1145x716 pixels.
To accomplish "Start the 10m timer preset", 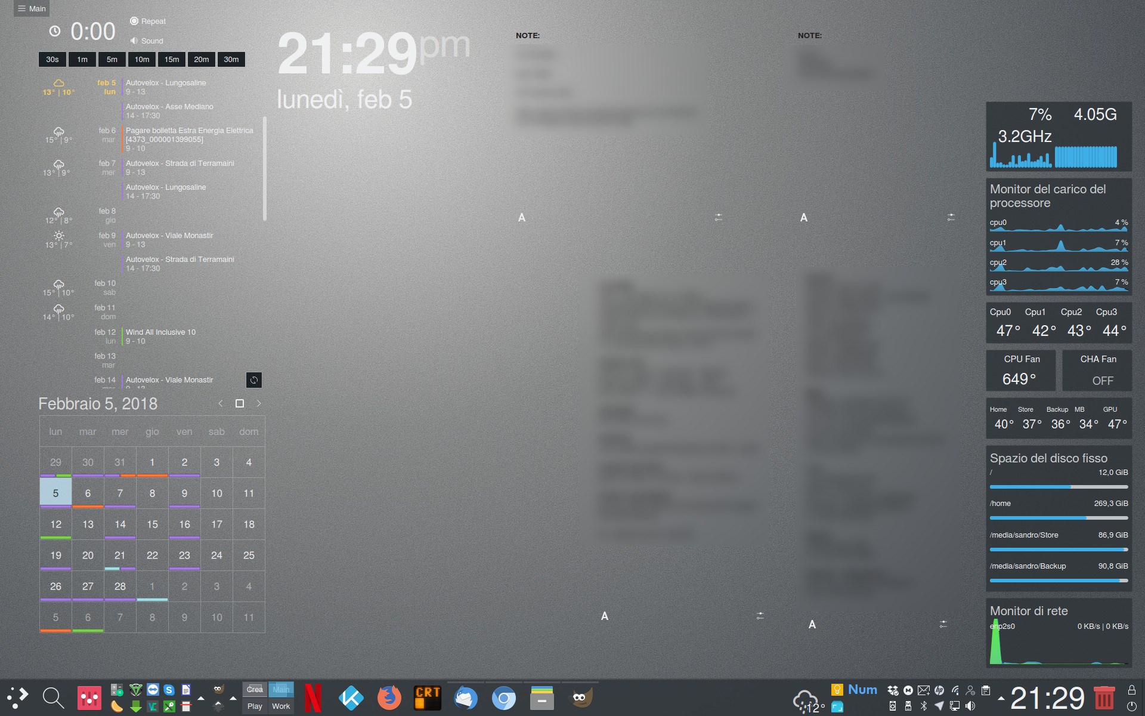I will pyautogui.click(x=142, y=60).
